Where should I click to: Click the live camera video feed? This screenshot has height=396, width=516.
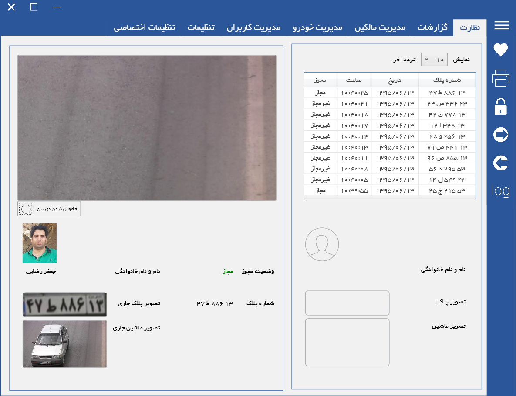point(147,128)
